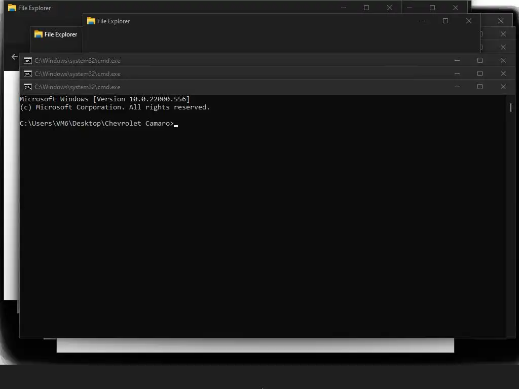Click the 'Microsoft Windows [Version 10.0.22000.556]' line
Screen dimensions: 519x389
click(105, 99)
